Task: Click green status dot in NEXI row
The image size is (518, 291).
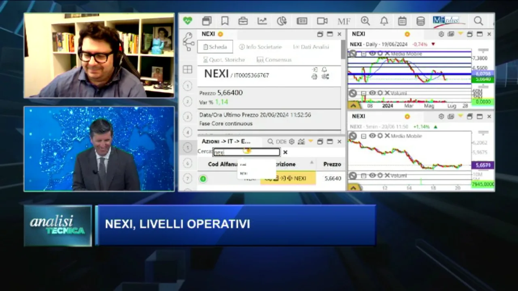Action: point(203,179)
